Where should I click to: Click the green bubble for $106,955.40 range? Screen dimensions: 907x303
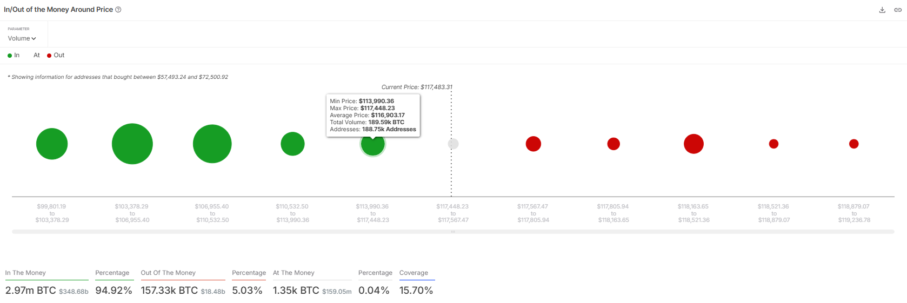coord(212,144)
